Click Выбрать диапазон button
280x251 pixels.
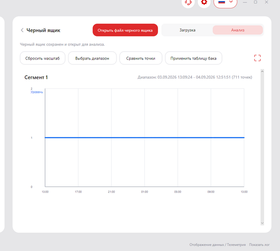(x=92, y=58)
